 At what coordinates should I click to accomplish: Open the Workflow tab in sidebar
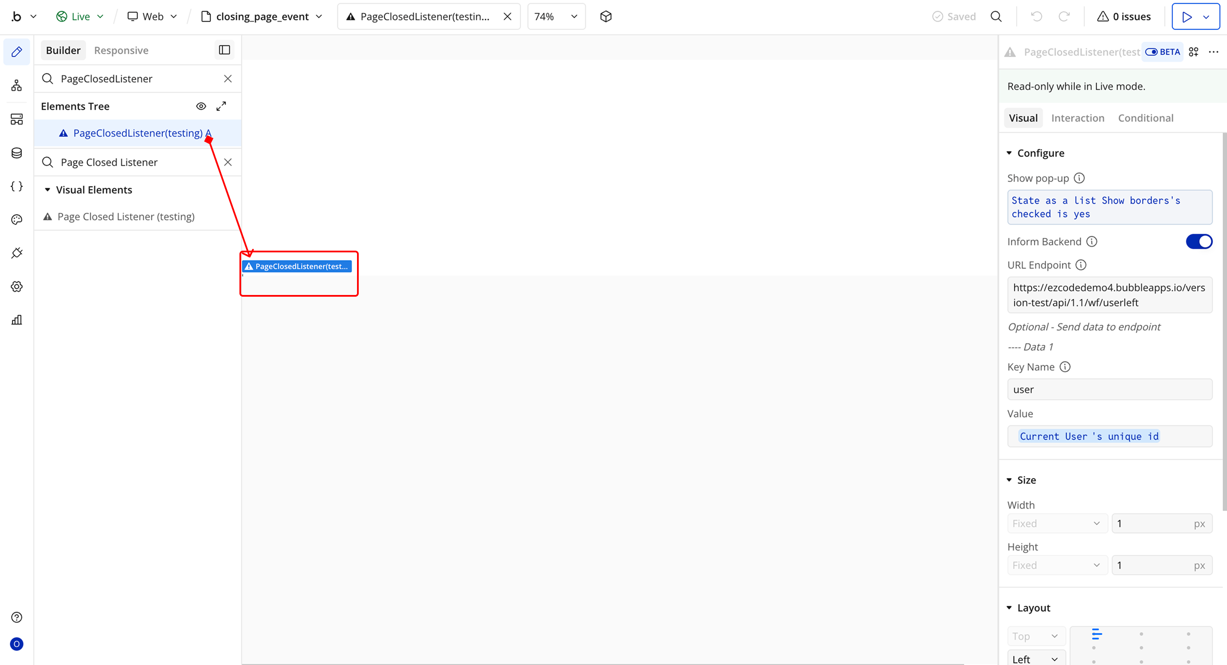click(17, 86)
